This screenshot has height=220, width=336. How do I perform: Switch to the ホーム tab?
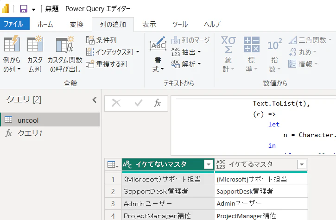(x=45, y=24)
